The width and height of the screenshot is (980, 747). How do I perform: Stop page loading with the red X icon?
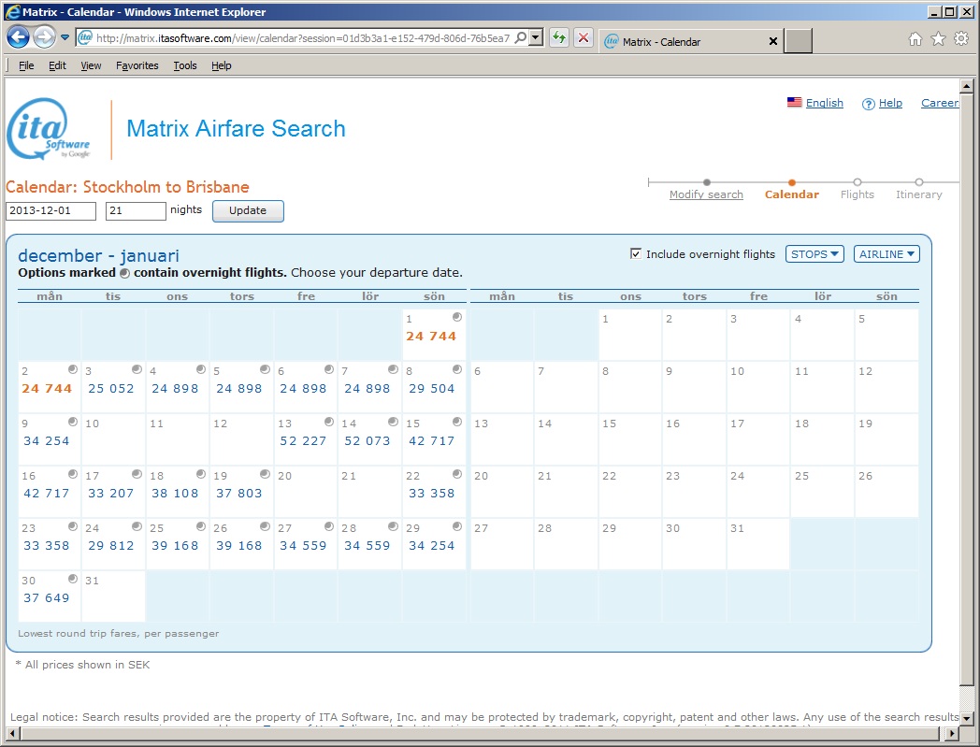tap(583, 38)
